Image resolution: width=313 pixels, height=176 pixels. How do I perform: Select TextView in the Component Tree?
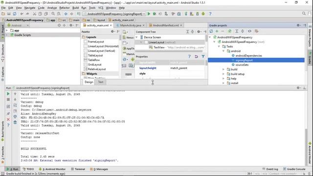click(x=159, y=47)
